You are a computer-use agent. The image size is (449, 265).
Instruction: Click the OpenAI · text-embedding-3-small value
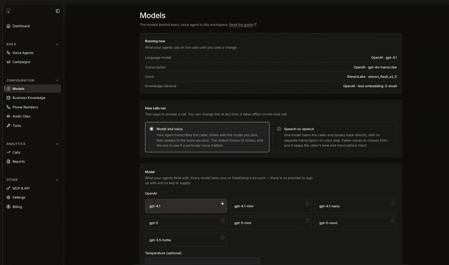[370, 86]
